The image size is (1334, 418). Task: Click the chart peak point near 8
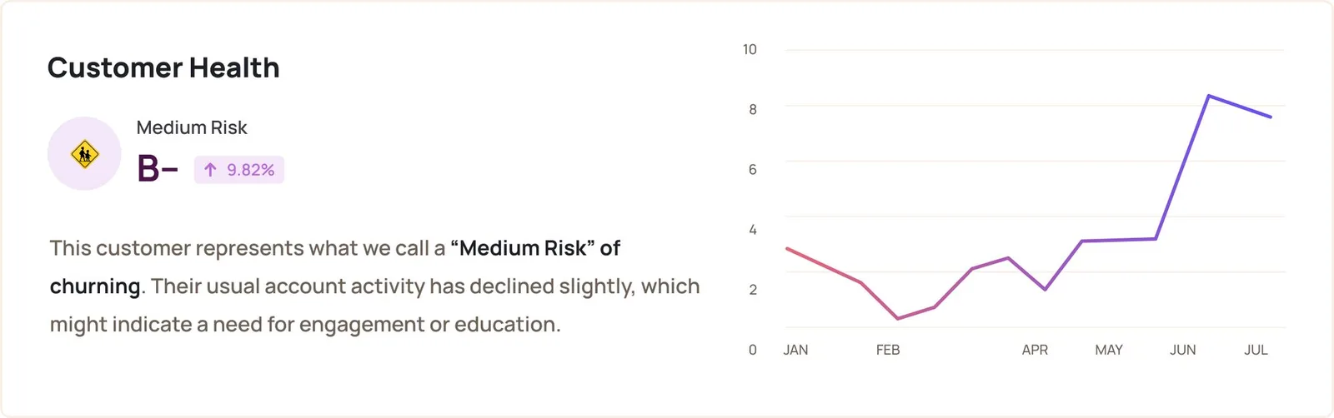pyautogui.click(x=1208, y=96)
